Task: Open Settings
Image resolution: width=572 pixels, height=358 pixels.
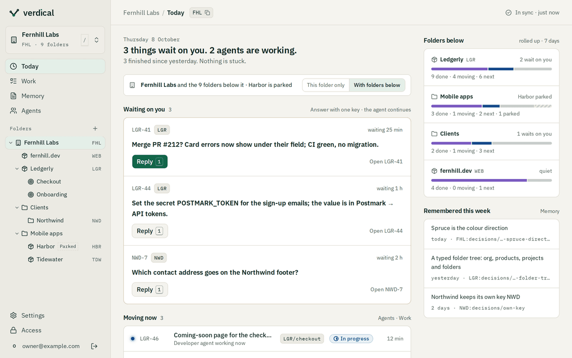Action: pyautogui.click(x=55, y=315)
